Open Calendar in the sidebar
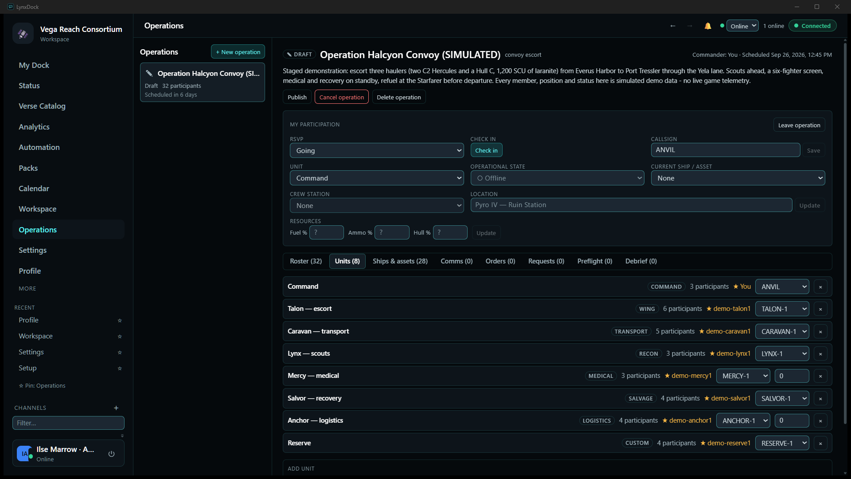The width and height of the screenshot is (851, 479). 68,189
